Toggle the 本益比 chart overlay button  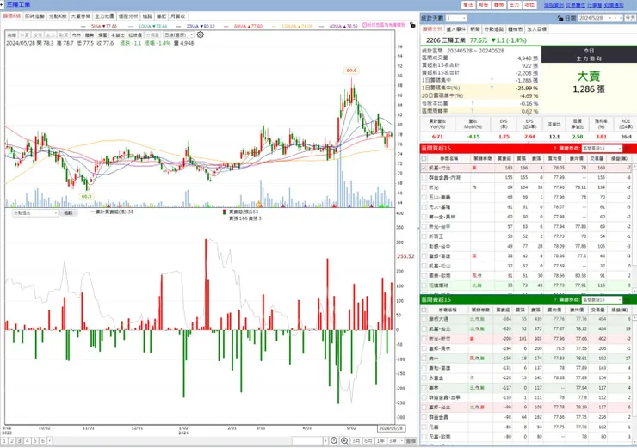coord(117,35)
